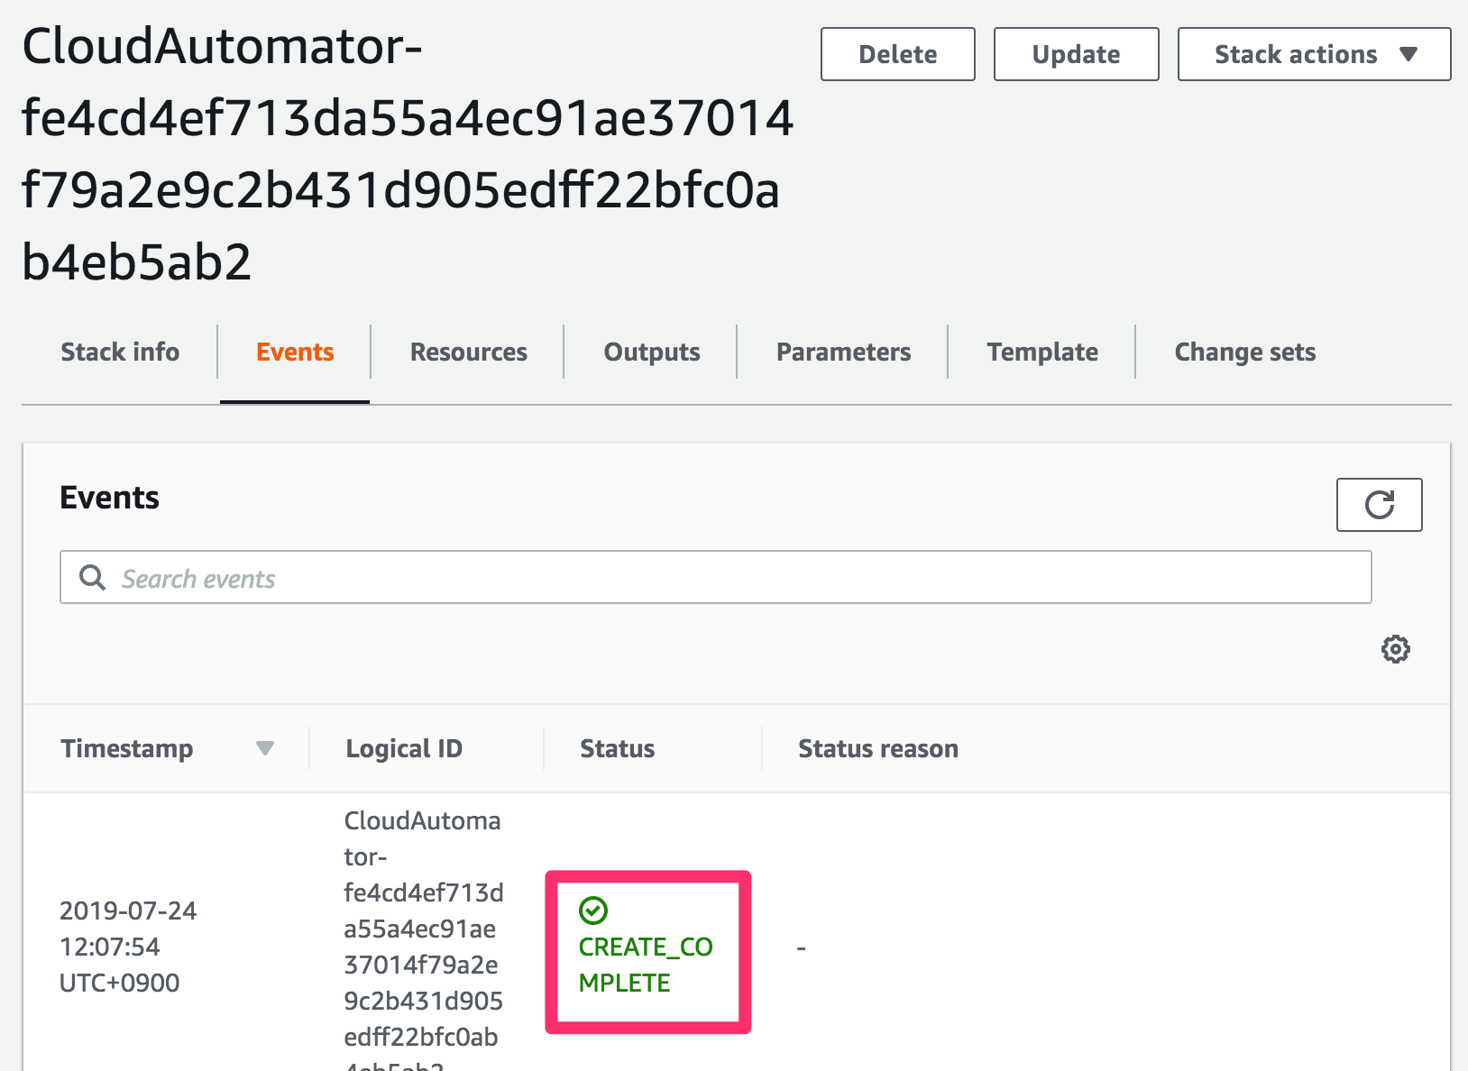Click the Delete stack button

pos(897,54)
